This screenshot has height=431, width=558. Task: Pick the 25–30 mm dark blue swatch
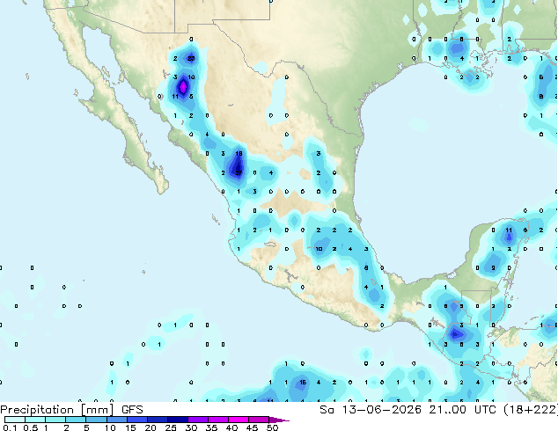[177, 420]
